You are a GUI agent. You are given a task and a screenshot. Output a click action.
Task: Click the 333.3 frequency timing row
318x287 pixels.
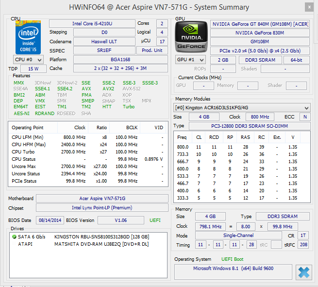(242, 198)
